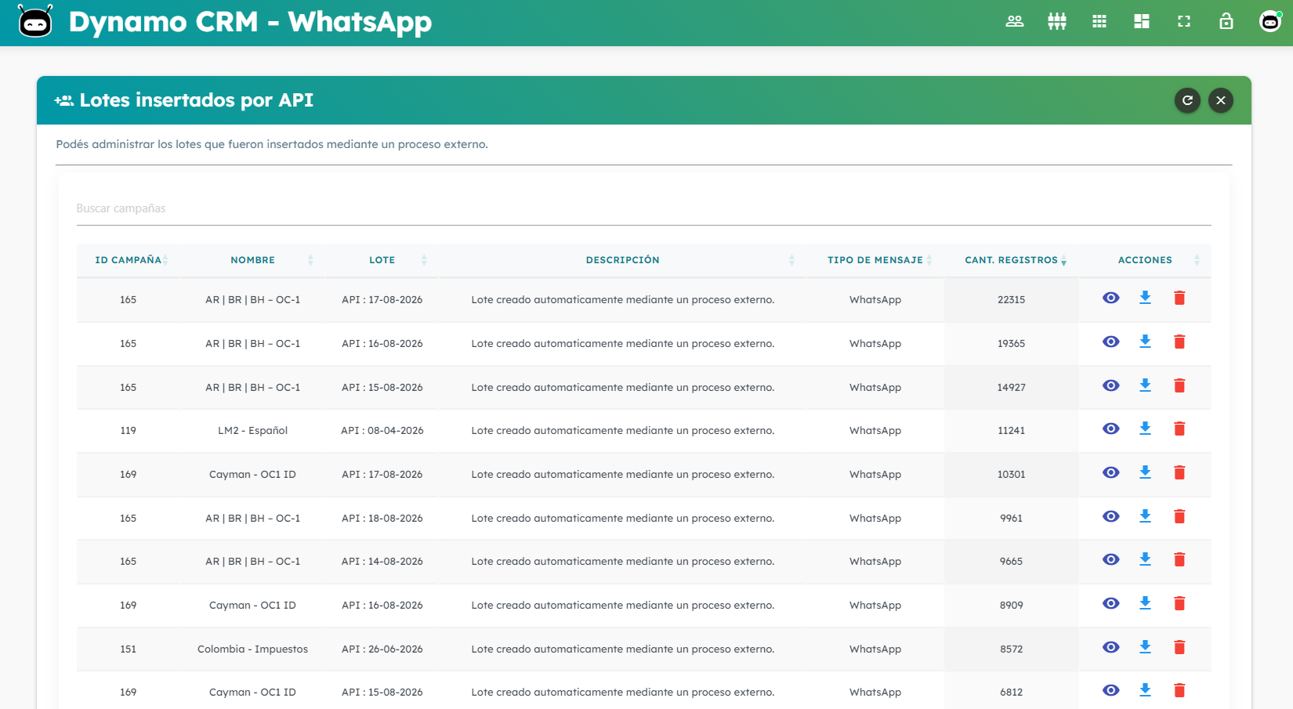The height and width of the screenshot is (709, 1293).
Task: Download the lote with 14927 records
Action: pyautogui.click(x=1145, y=386)
